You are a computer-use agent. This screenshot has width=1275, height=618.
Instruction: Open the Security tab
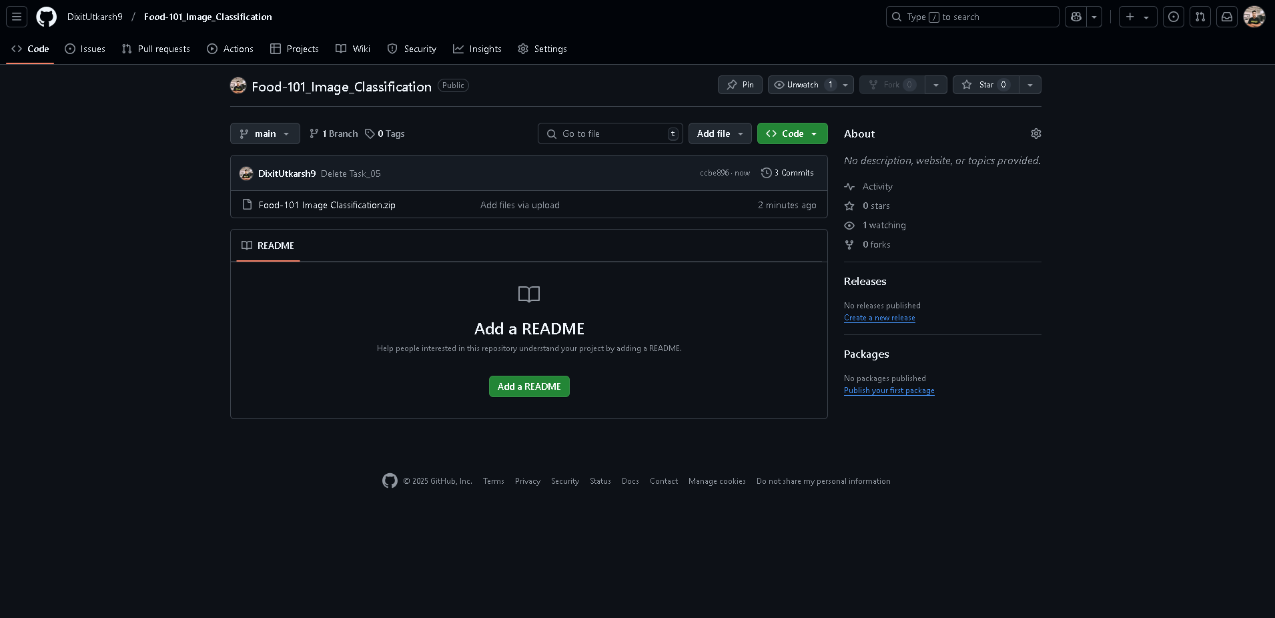(x=412, y=49)
